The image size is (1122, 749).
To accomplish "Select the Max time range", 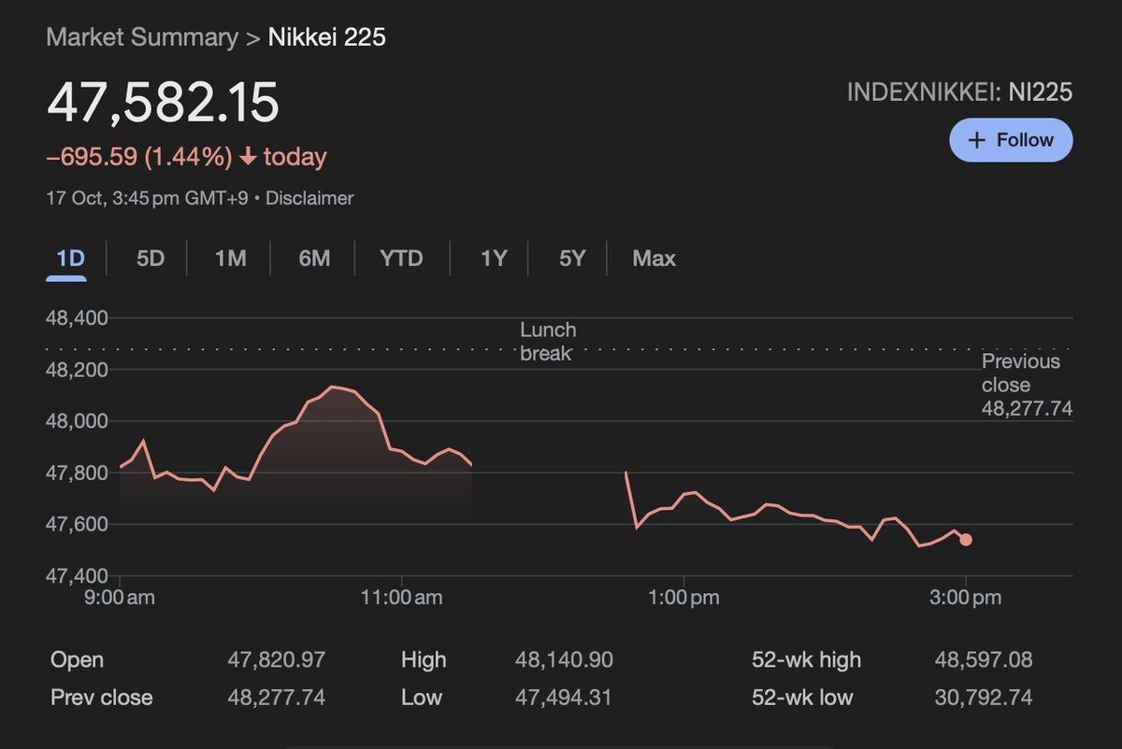I will (x=654, y=259).
